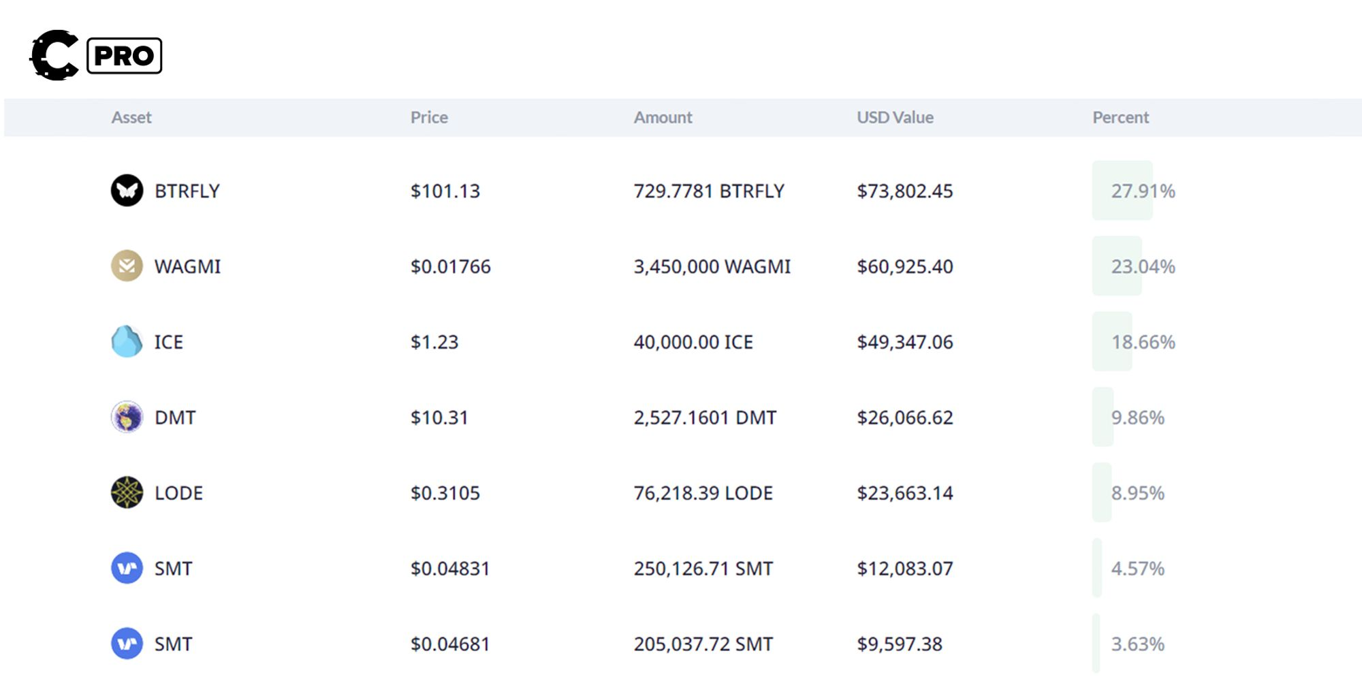This screenshot has width=1362, height=681.
Task: Select the 27.91% progress bar for BTRFLY
Action: coord(1122,191)
